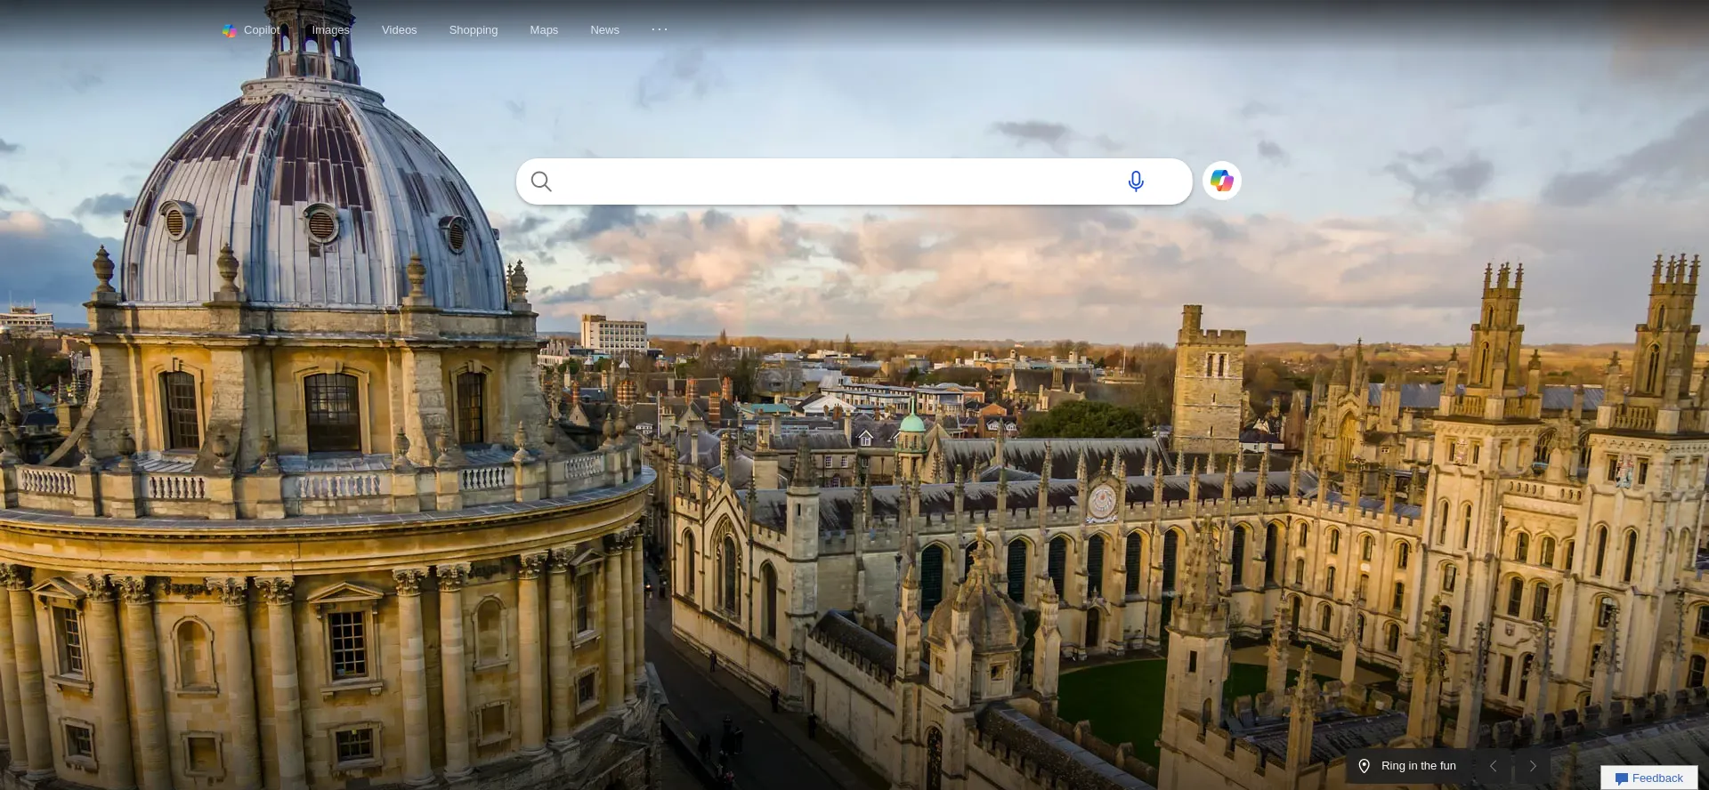
Task: Open the "Ring in the fun" image caption
Action: pyautogui.click(x=1419, y=766)
